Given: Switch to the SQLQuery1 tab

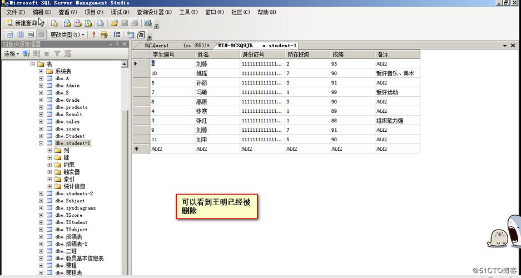Looking at the screenshot, I should tap(172, 46).
